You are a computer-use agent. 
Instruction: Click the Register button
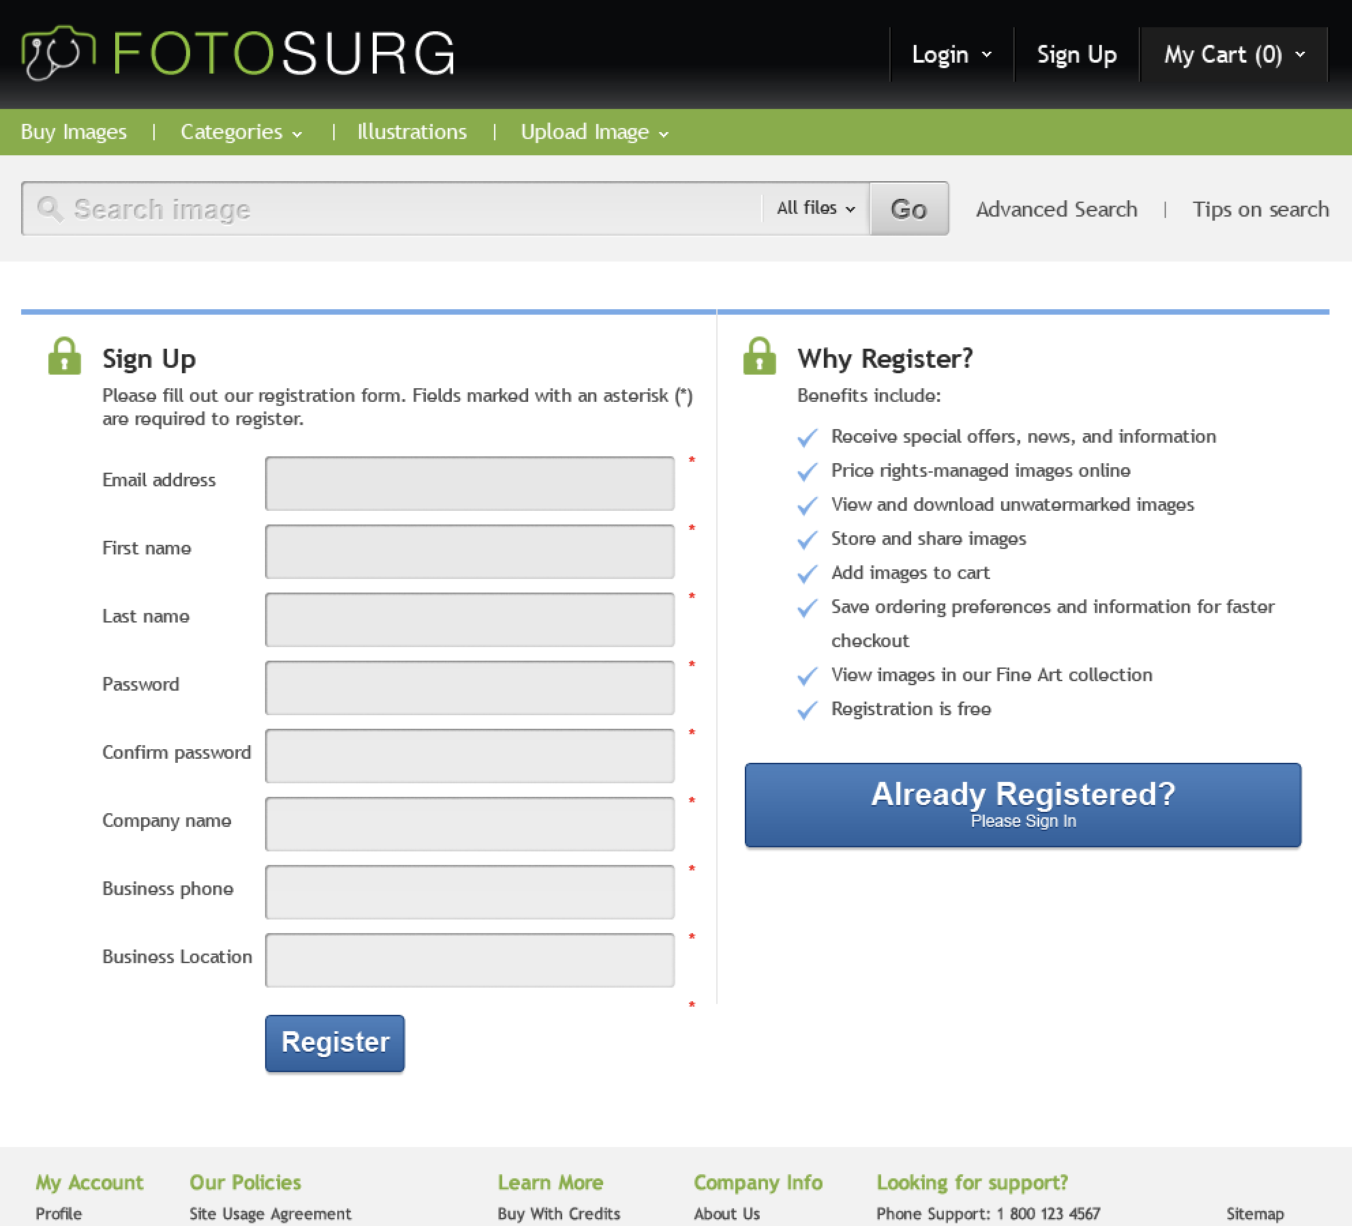point(335,1043)
